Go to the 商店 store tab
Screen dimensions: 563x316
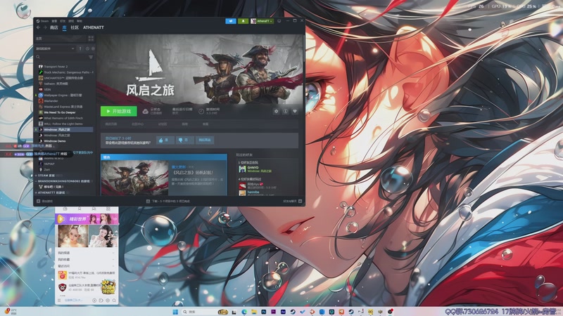[54, 27]
